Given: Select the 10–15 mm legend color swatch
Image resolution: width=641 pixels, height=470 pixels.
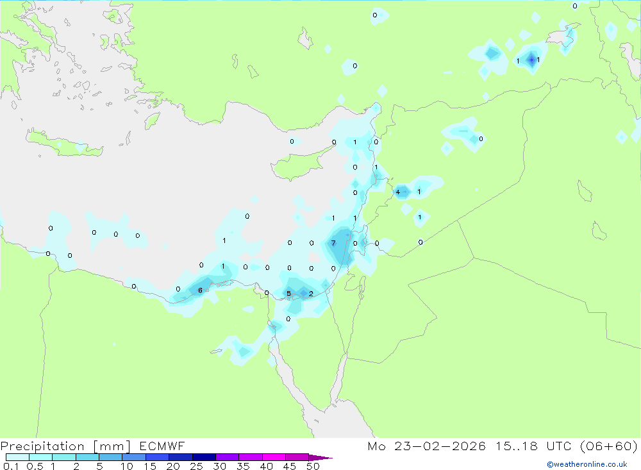Looking at the screenshot, I should (134, 457).
